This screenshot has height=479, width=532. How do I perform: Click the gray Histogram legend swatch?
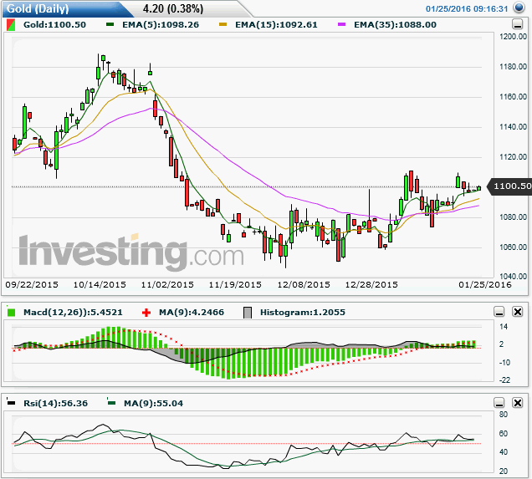coord(248,313)
